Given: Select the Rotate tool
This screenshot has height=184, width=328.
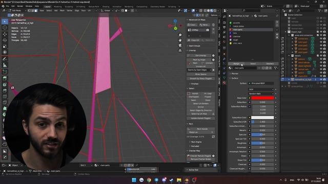Looking at the screenshot, I should coord(5,40).
